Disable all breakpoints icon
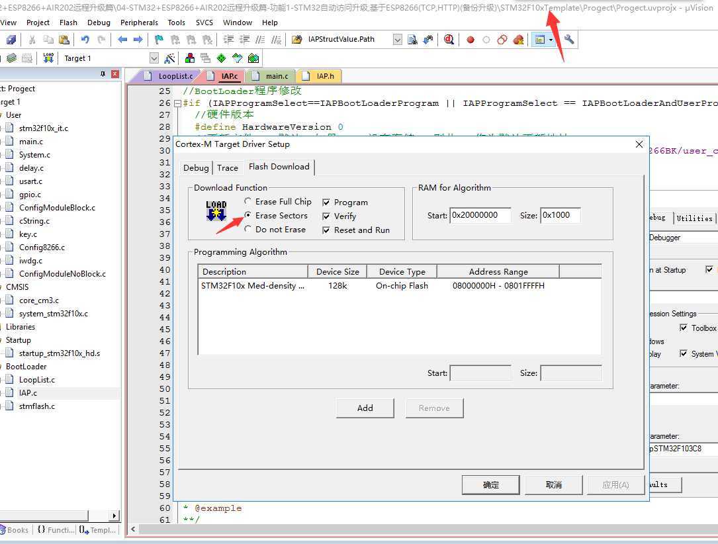Viewport: 718px width, 544px height. click(x=502, y=40)
